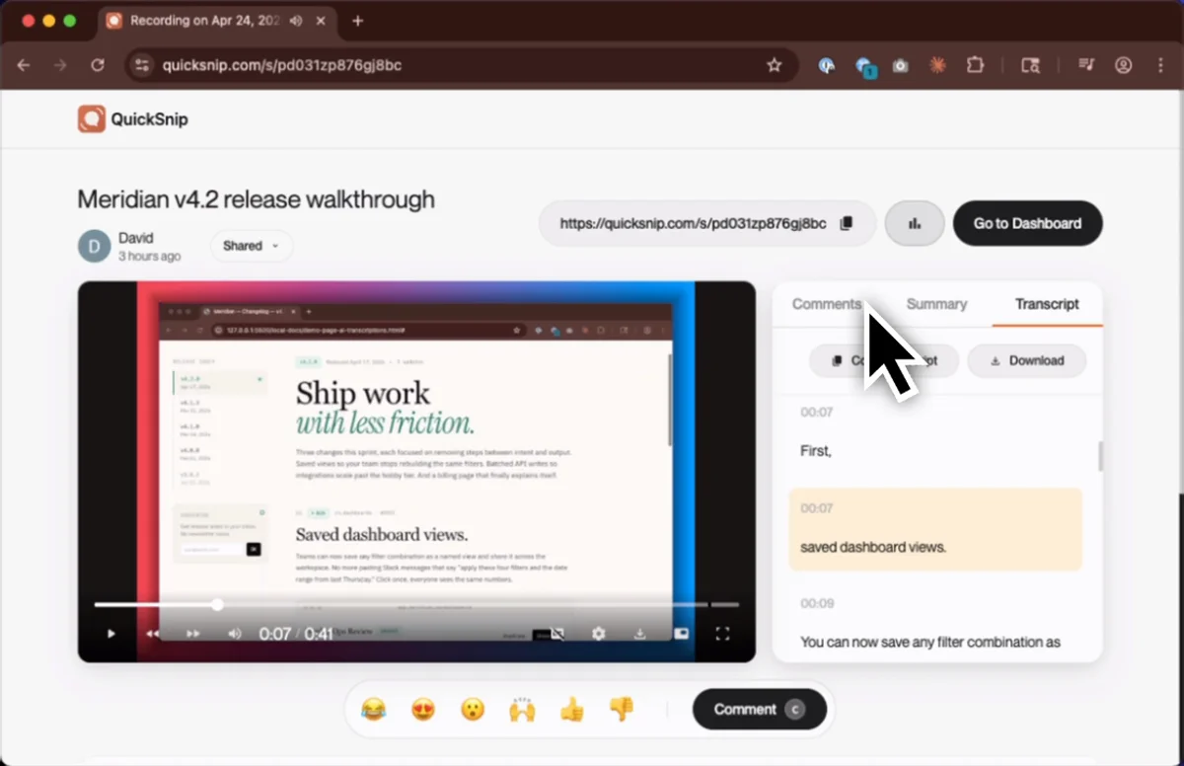The height and width of the screenshot is (766, 1184).
Task: Download the transcript using the Download button
Action: pos(1026,360)
